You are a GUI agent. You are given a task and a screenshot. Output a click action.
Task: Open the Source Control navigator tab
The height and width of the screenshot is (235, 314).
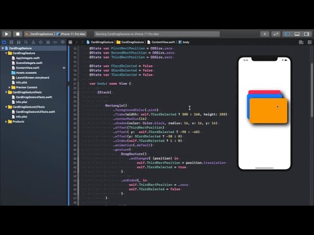tap(11, 42)
